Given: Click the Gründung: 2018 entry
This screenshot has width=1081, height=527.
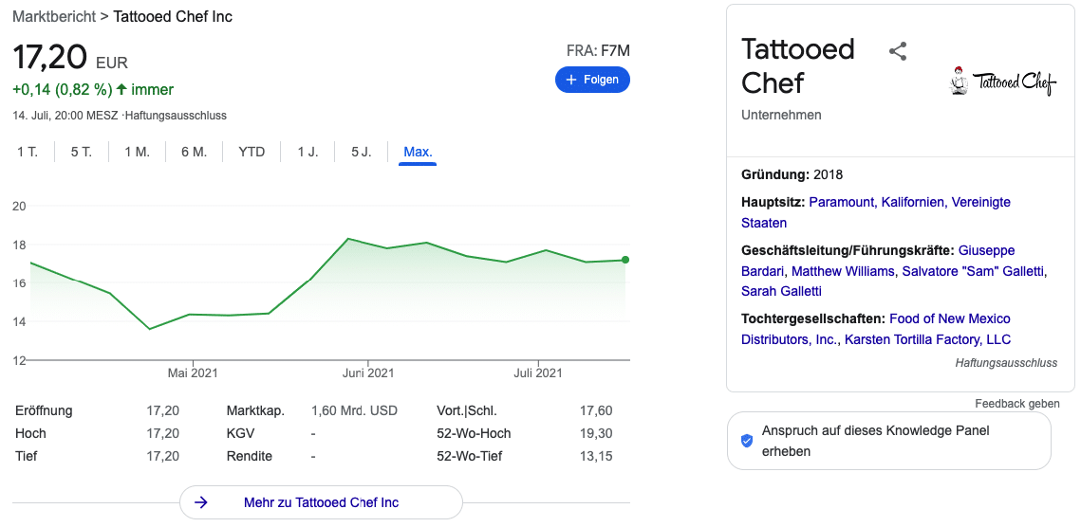Looking at the screenshot, I should (792, 175).
